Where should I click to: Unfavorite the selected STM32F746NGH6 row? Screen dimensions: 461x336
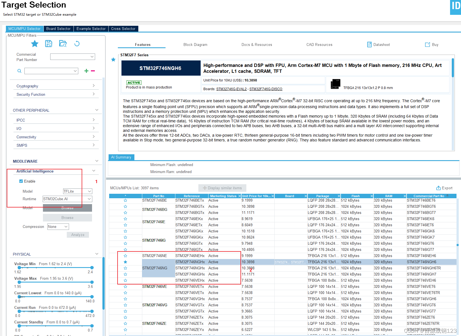[x=125, y=262]
